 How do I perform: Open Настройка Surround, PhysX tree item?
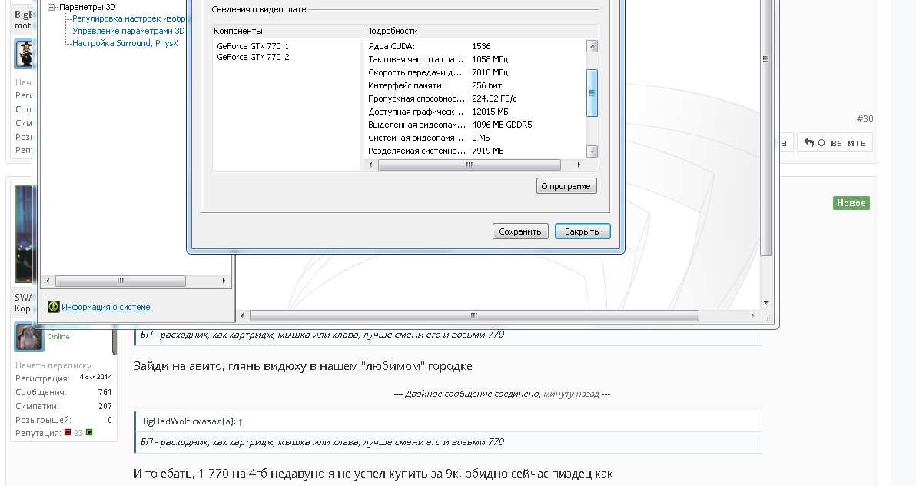(x=124, y=43)
